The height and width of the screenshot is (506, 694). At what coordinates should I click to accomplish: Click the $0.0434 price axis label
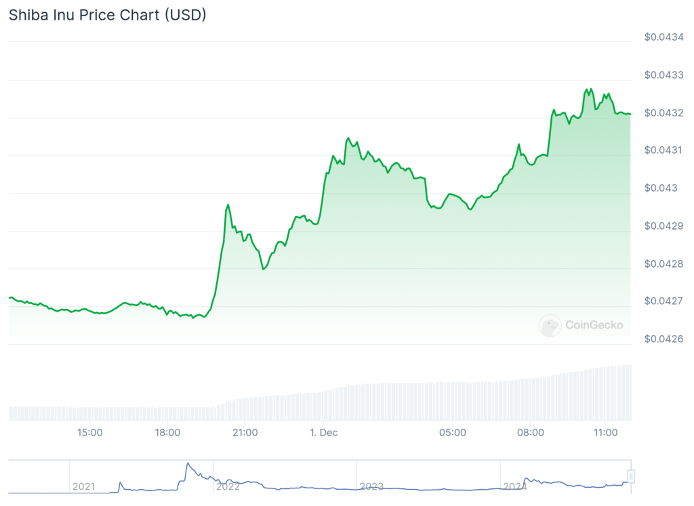[x=663, y=37]
